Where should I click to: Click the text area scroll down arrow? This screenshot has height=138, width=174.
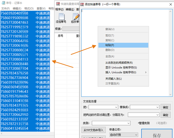click(x=170, y=95)
